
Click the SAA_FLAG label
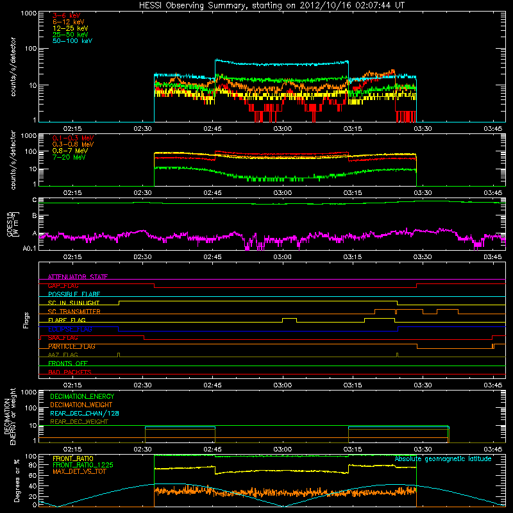coord(63,338)
